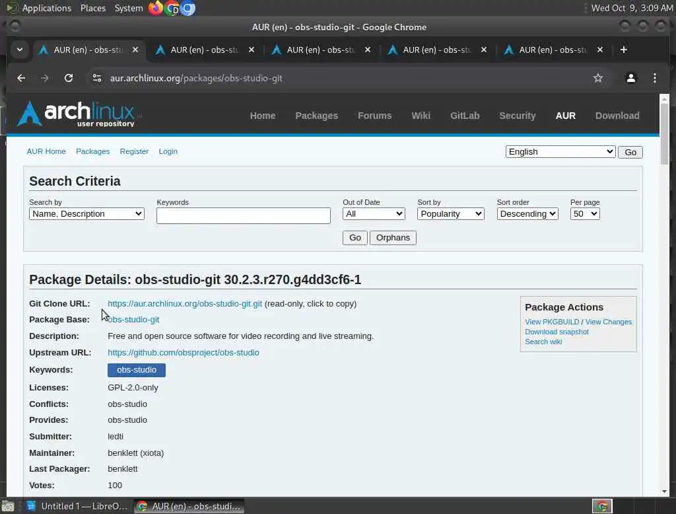Screen dimensions: 676x514
Task: Click the address bar URL
Action: click(196, 78)
